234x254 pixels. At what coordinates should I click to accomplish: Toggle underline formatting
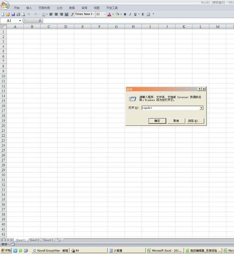pyautogui.click(x=135, y=14)
